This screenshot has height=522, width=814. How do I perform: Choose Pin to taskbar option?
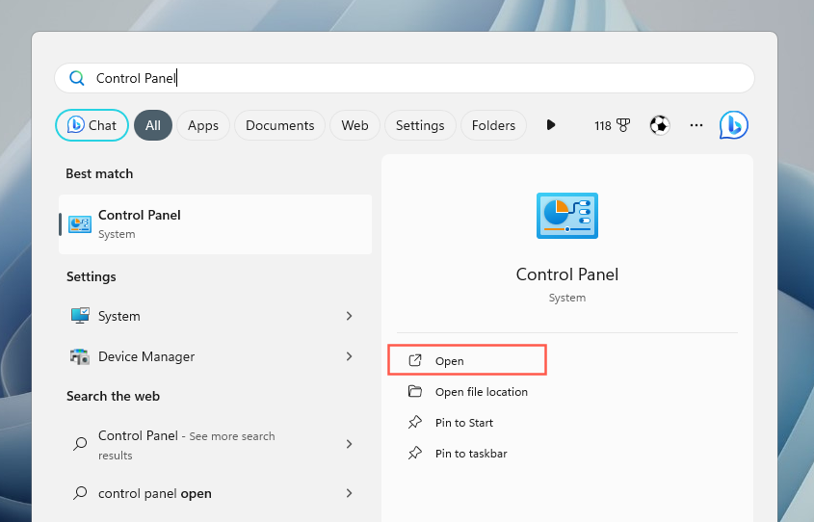pos(470,453)
